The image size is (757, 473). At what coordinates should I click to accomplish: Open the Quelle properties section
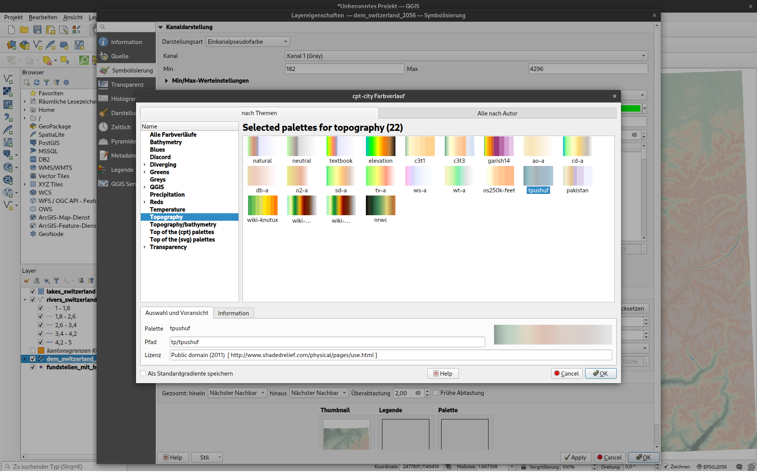point(119,56)
